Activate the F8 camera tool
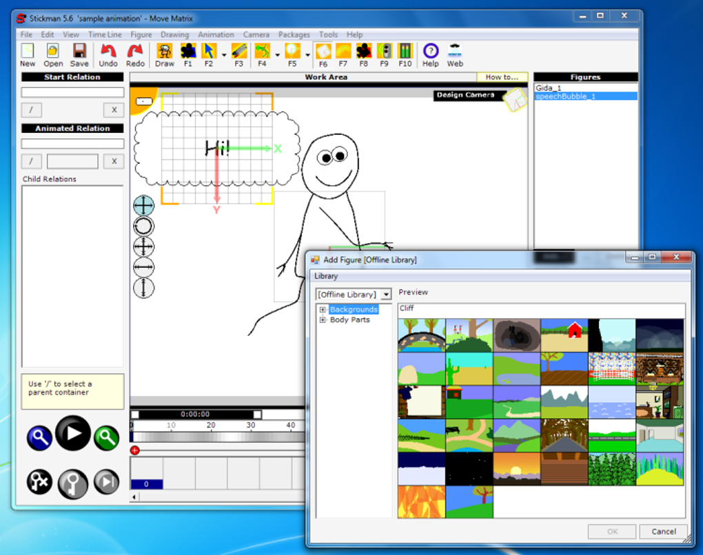Screen dimensions: 703x555 364,55
